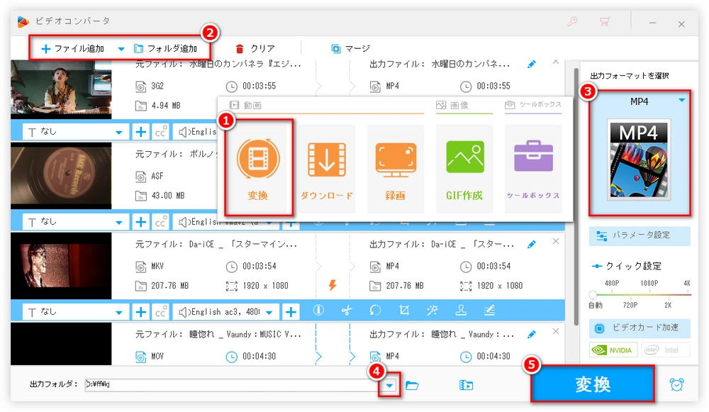Open パラメータ設定 parameter settings

point(640,235)
